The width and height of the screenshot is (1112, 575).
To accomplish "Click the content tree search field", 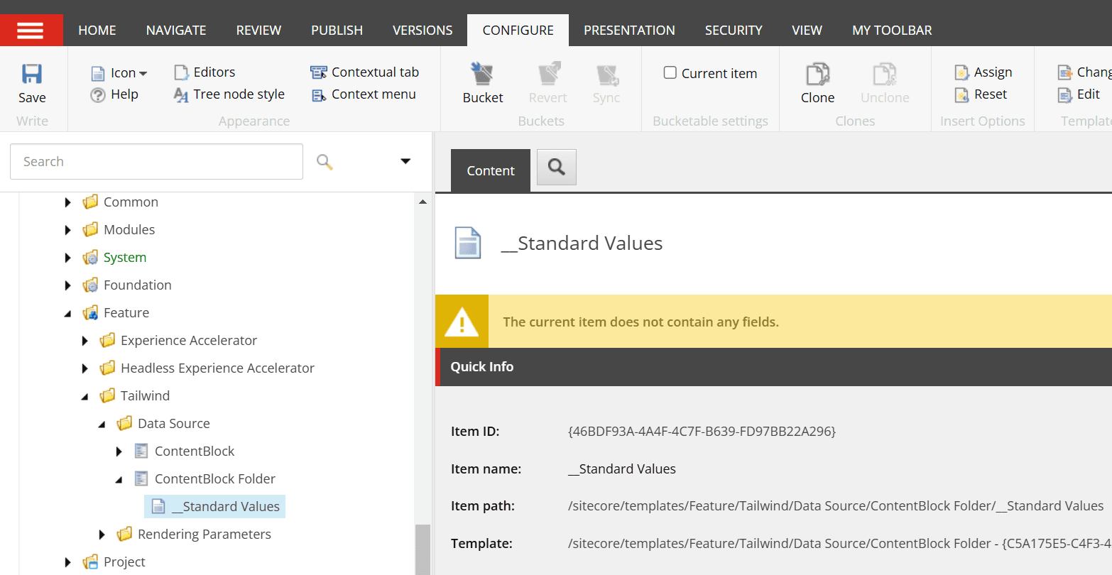I will tap(156, 162).
